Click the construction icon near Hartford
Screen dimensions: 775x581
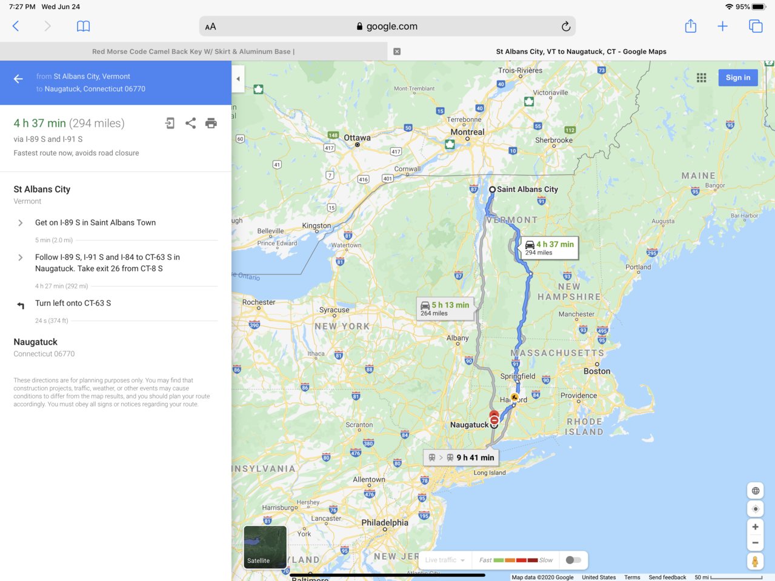(514, 397)
